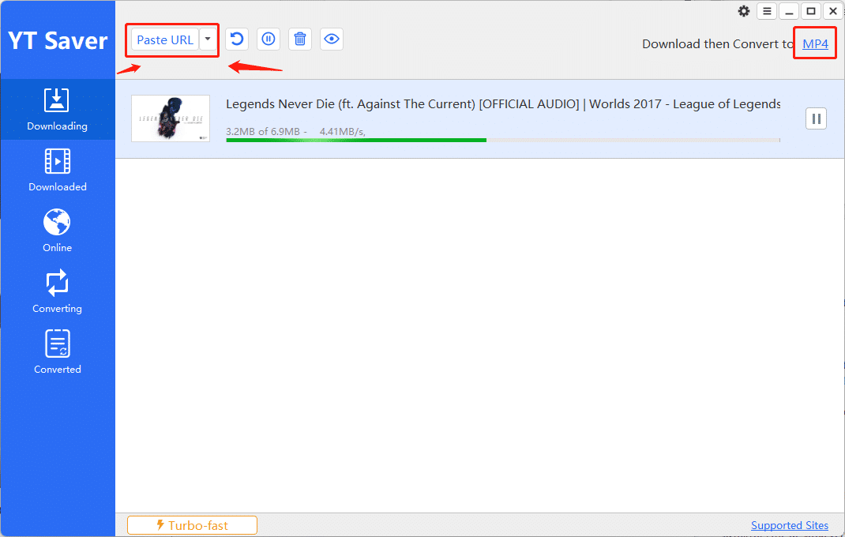The height and width of the screenshot is (537, 845).
Task: Pause the Legends Never Die download
Action: point(816,118)
